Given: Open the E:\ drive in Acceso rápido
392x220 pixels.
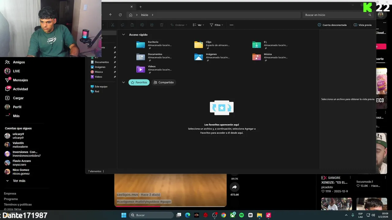Looking at the screenshot, I should 270,45.
